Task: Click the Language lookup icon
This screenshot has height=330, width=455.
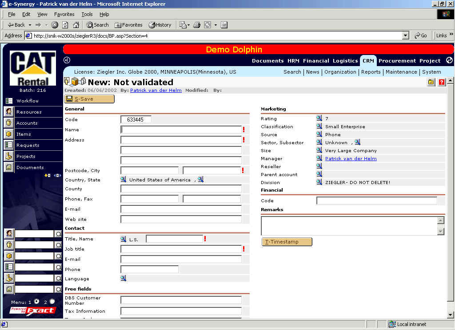Action: coord(124,278)
